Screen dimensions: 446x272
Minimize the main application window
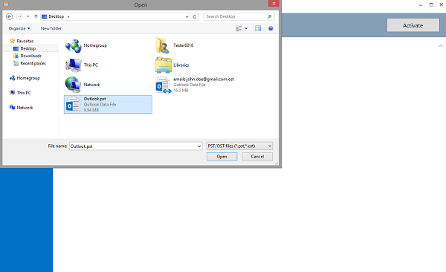pyautogui.click(x=421, y=5)
